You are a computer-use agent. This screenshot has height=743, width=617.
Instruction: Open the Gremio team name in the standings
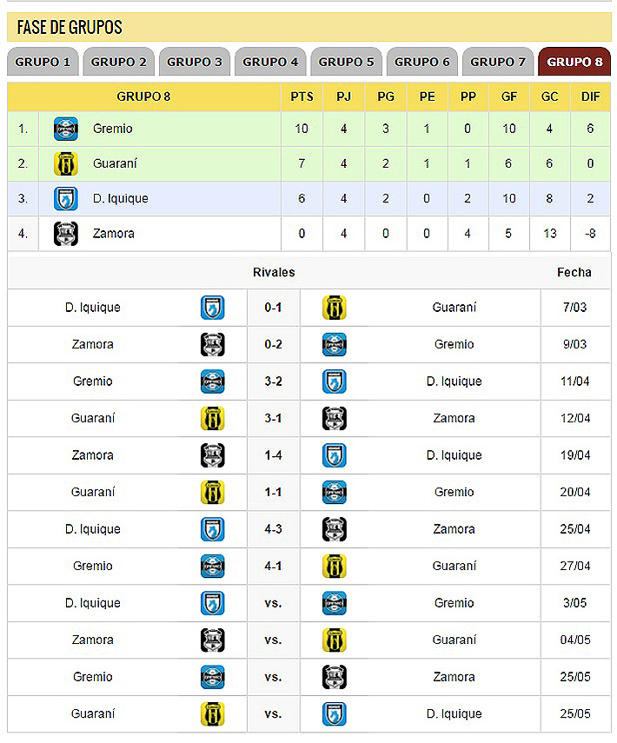(x=113, y=129)
